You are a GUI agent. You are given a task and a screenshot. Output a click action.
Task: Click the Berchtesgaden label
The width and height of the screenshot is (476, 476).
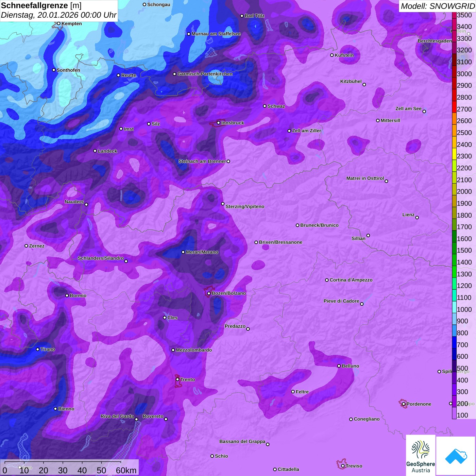click(435, 41)
